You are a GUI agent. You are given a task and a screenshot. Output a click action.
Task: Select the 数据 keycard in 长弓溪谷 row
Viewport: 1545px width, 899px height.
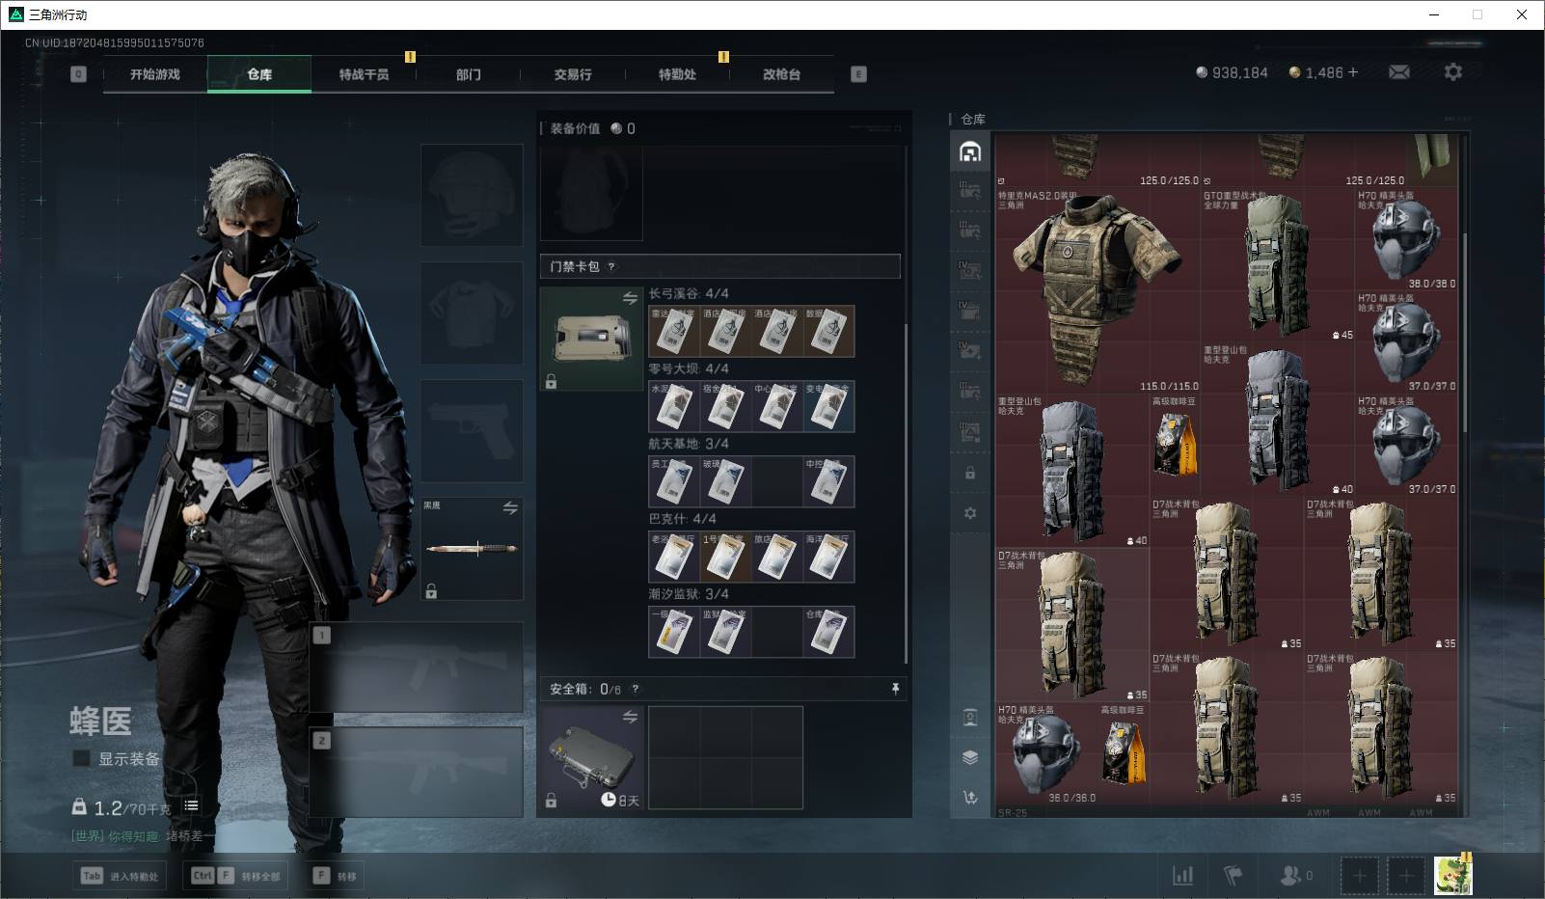(x=828, y=331)
